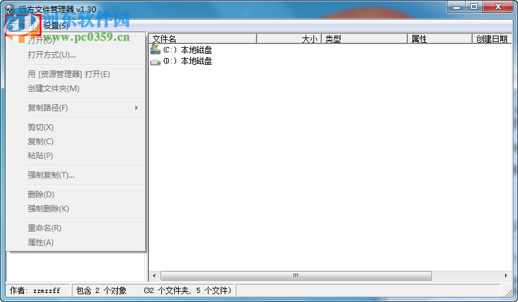Close the 远方文件管理器 window
518x302 pixels.
[x=499, y=6]
